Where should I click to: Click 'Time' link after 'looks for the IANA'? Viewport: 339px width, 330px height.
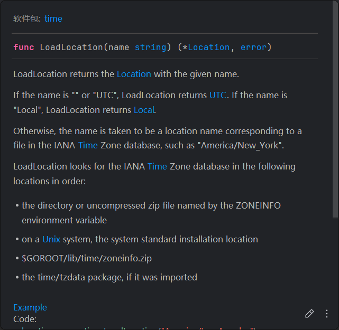157,166
